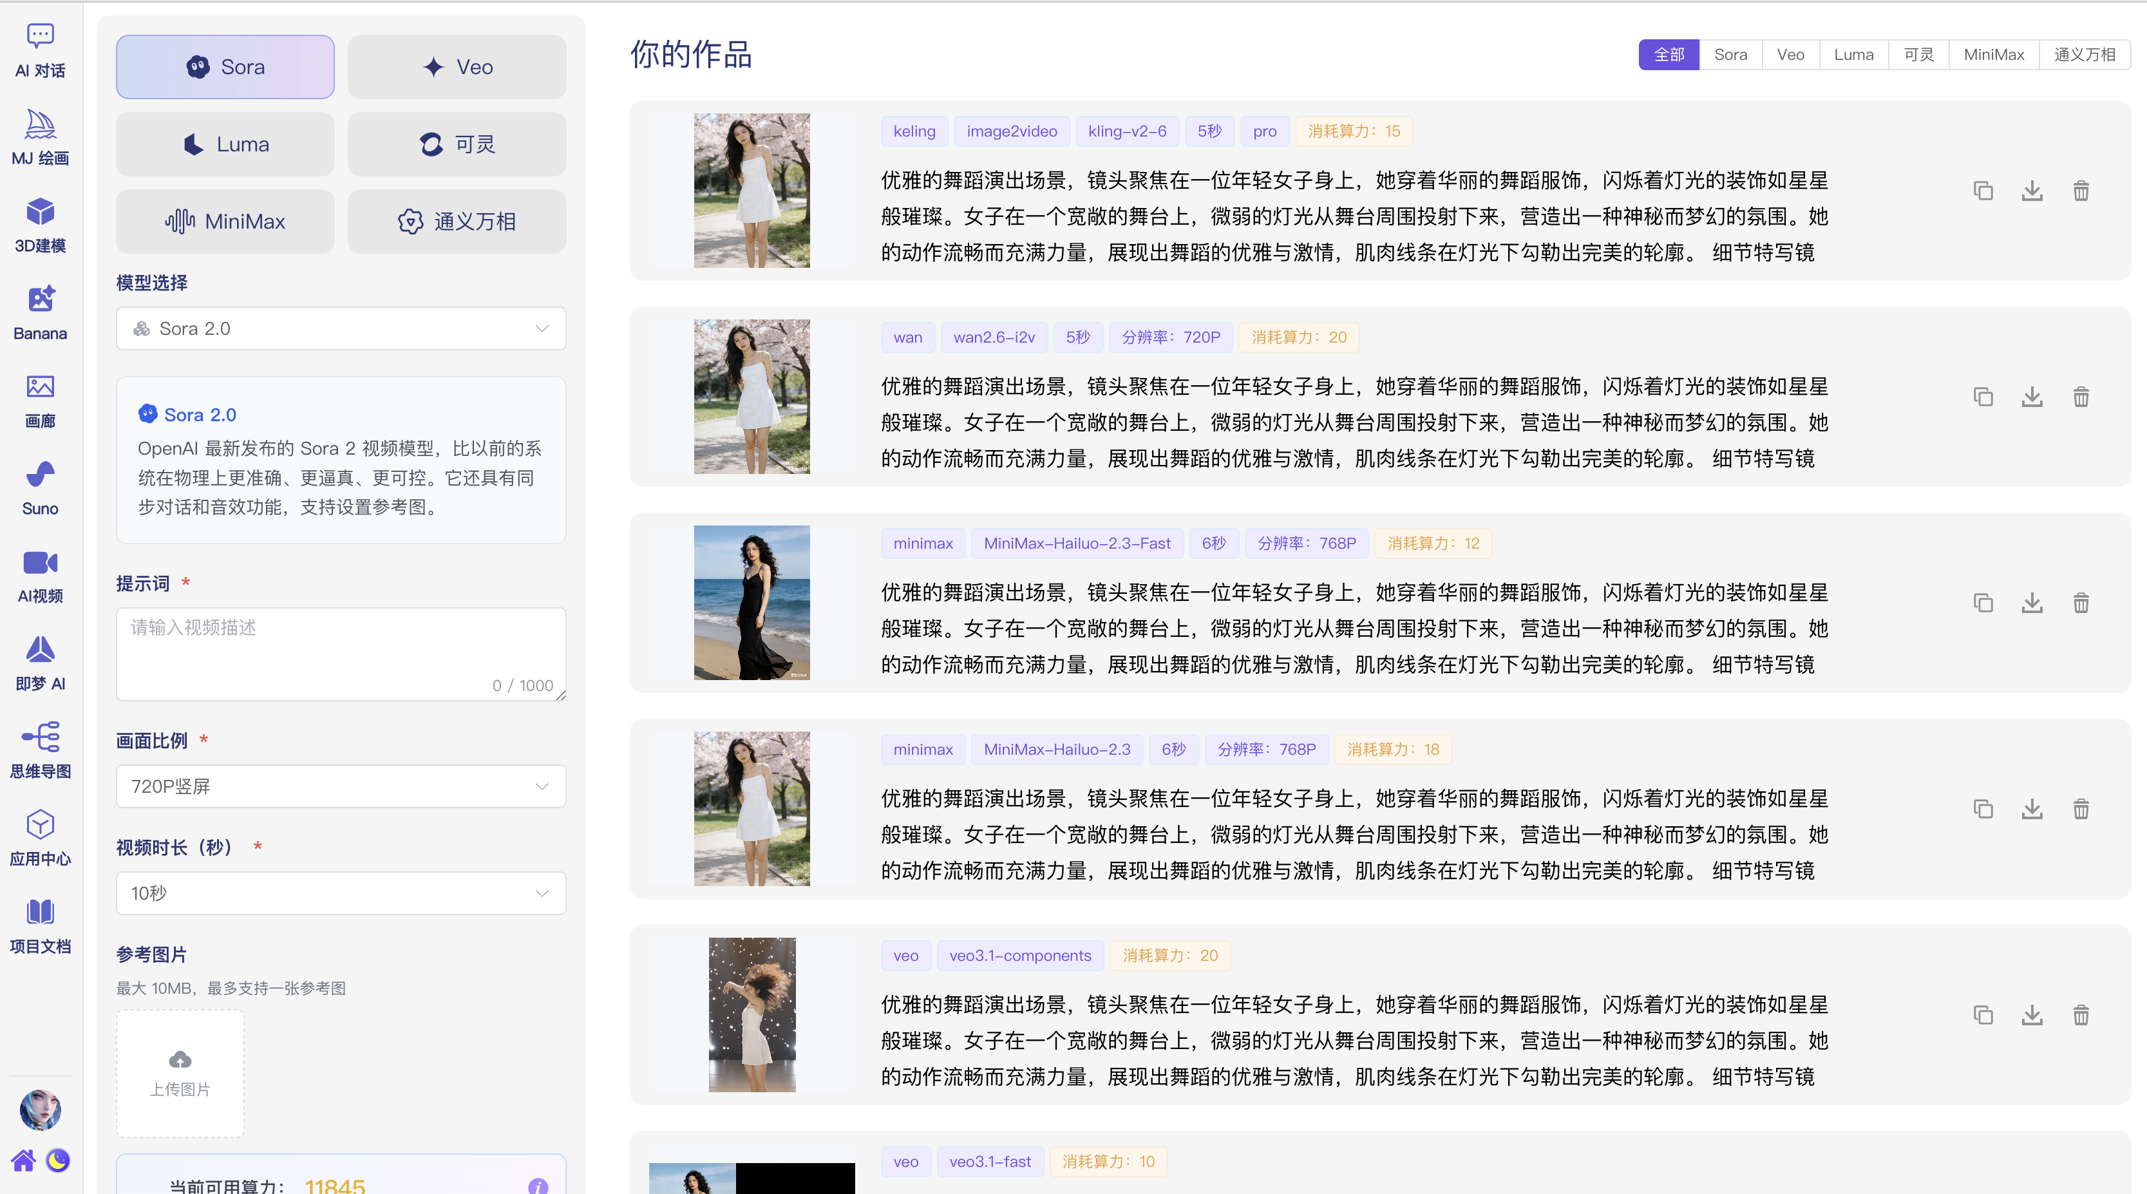Delete the wan2.6-i2v video

2081,397
